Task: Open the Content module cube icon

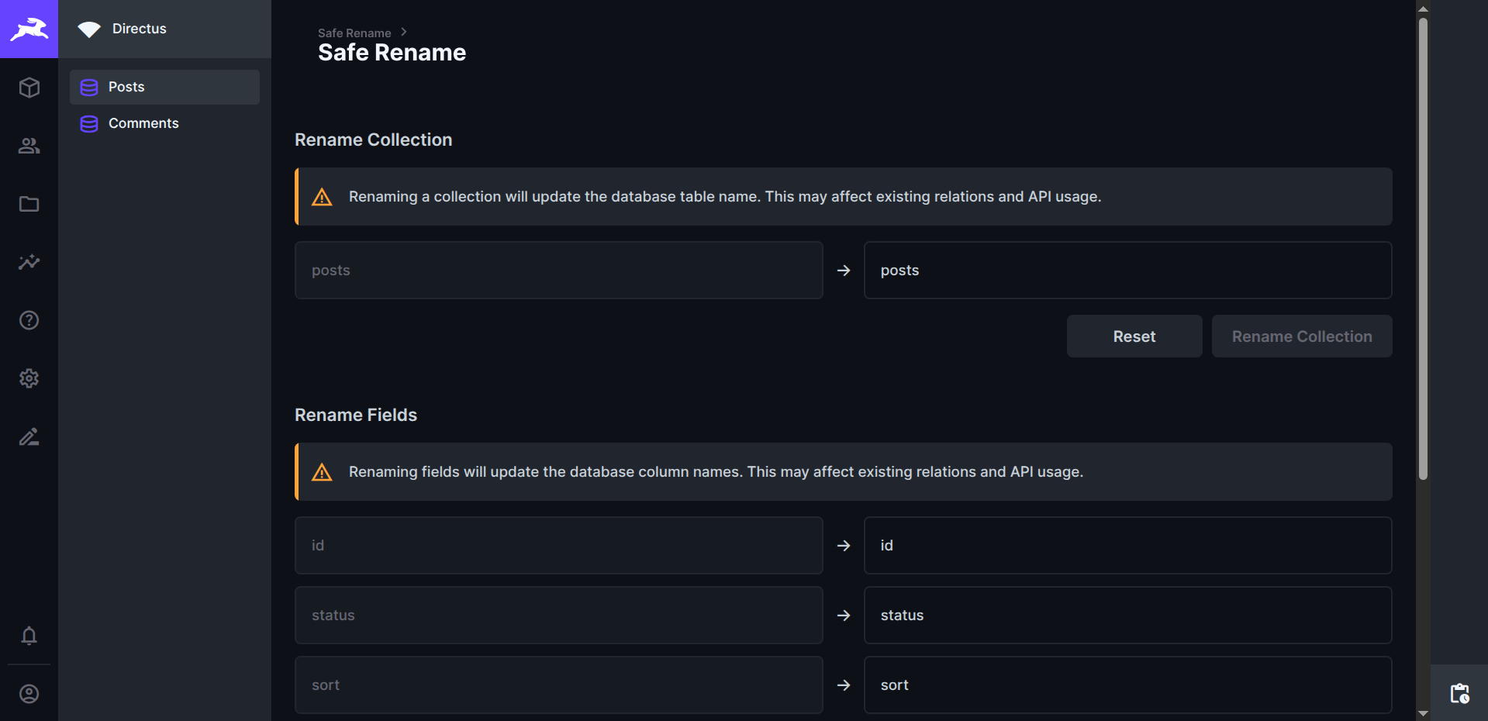Action: [x=29, y=87]
